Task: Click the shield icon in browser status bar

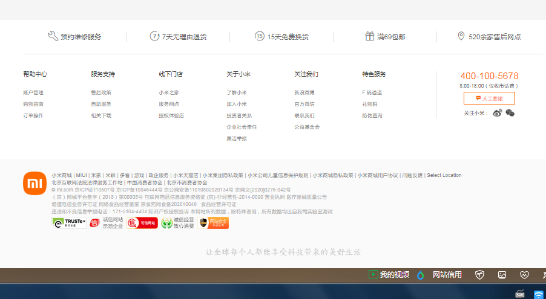Action: pyautogui.click(x=480, y=275)
